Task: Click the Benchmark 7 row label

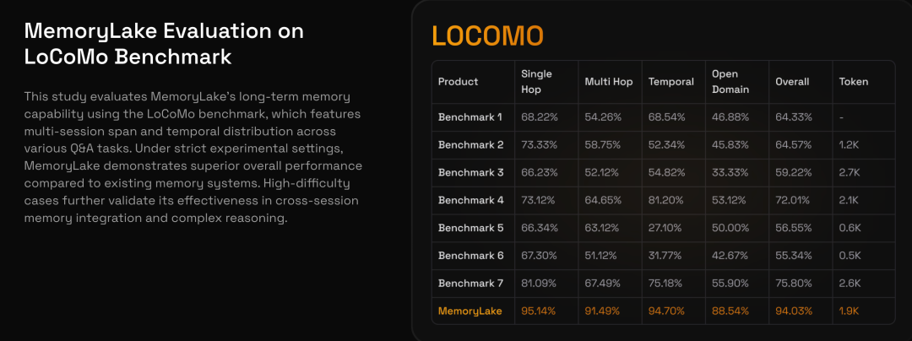Action: click(470, 284)
